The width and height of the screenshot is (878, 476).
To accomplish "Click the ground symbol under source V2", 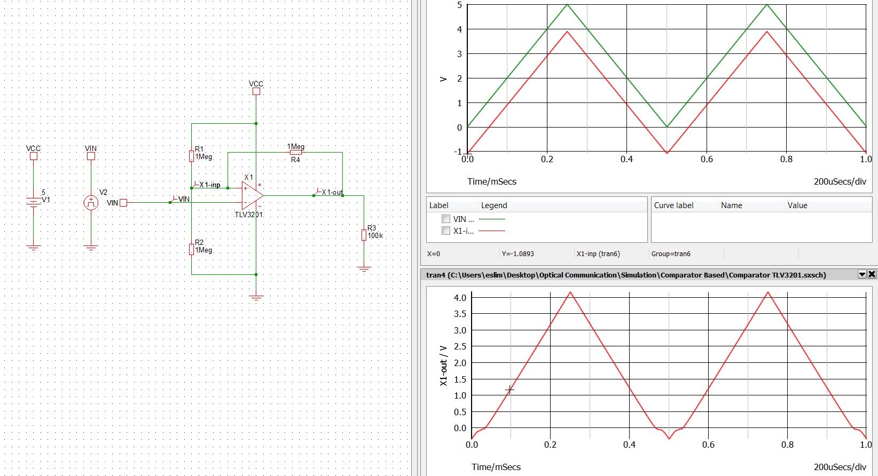I will [x=91, y=248].
